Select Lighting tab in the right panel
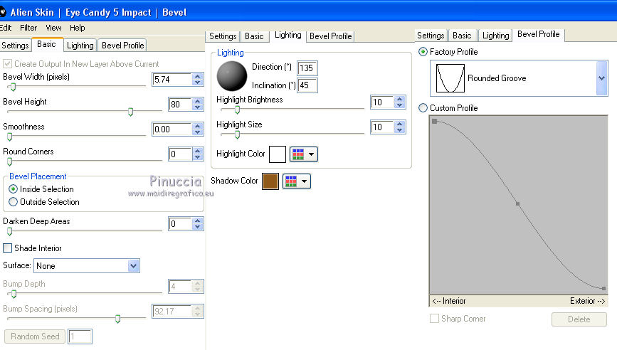 click(495, 36)
